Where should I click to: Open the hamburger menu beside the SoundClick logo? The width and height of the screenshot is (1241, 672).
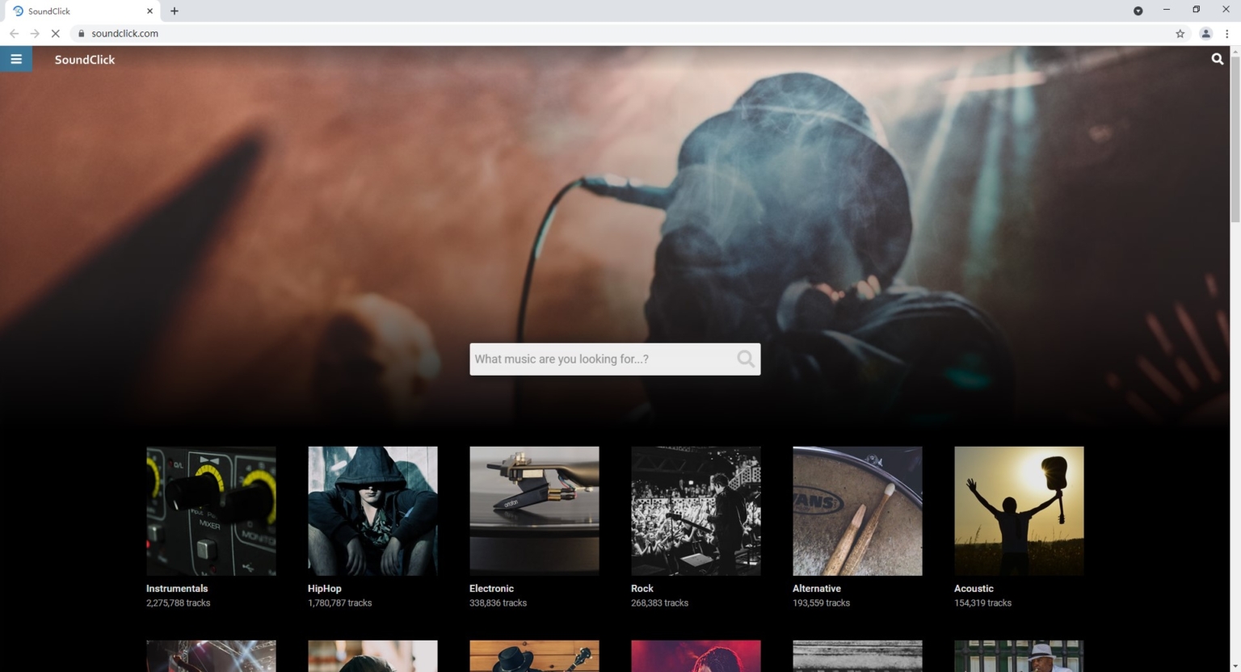(x=16, y=59)
